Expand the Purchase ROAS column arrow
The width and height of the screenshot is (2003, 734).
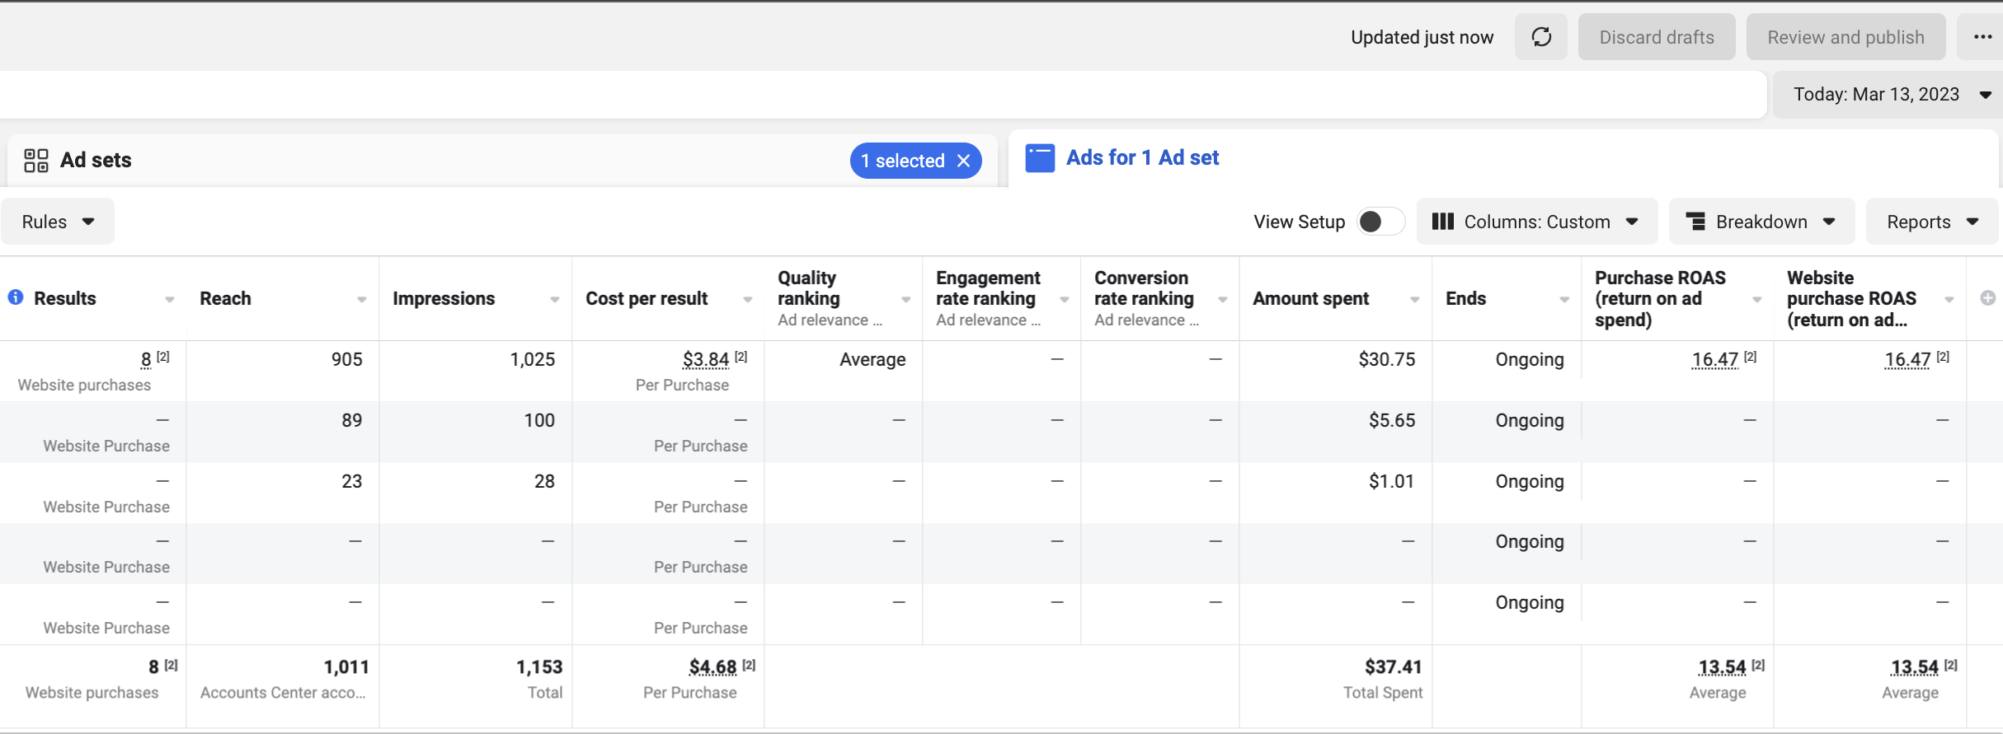coord(1756,300)
